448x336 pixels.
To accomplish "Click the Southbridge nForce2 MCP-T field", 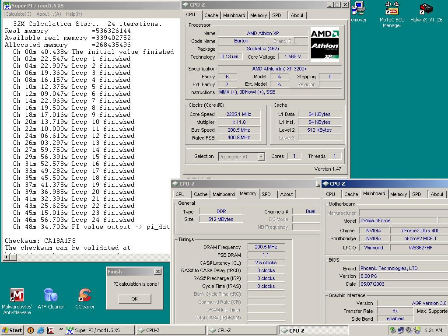I will tap(419, 238).
